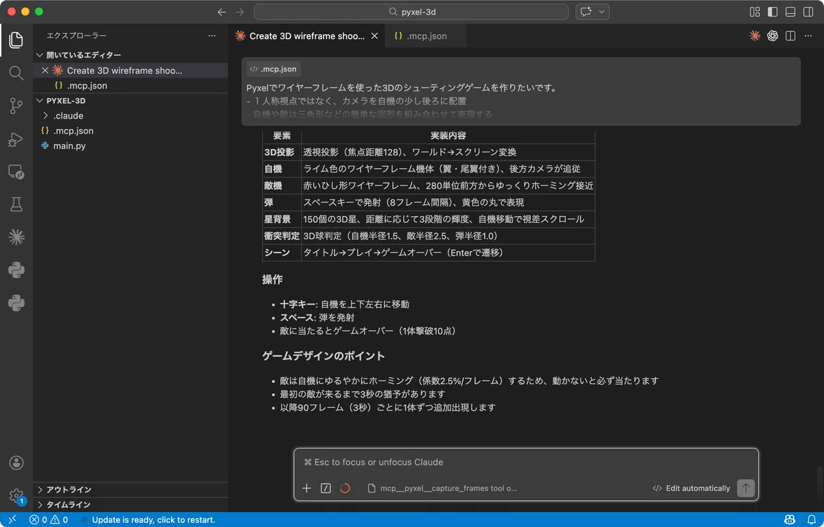Click the slash command button in Claude input
The width and height of the screenshot is (824, 527).
pos(325,488)
